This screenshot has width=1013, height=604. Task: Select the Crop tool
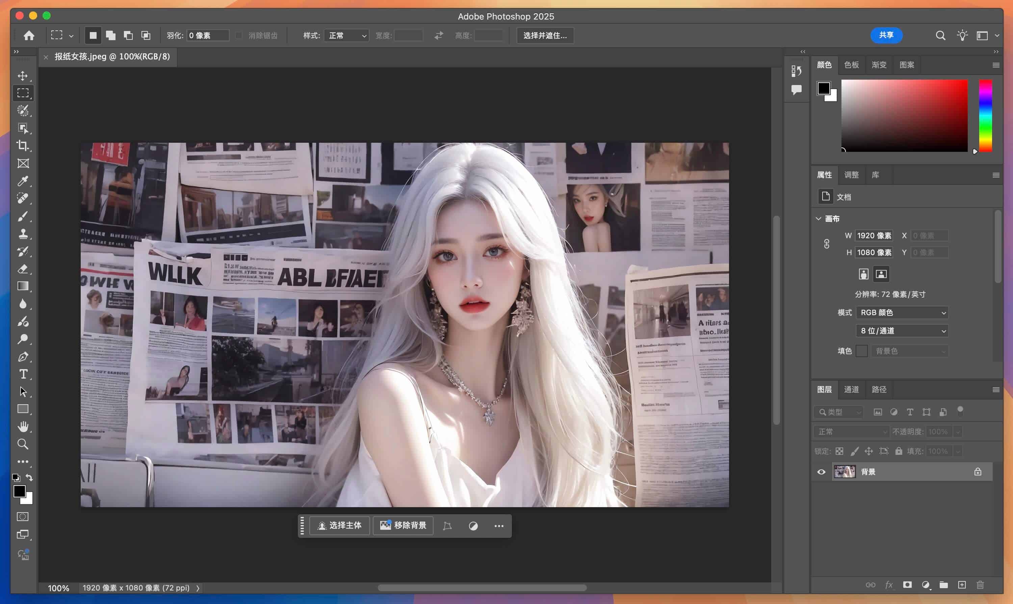point(23,145)
